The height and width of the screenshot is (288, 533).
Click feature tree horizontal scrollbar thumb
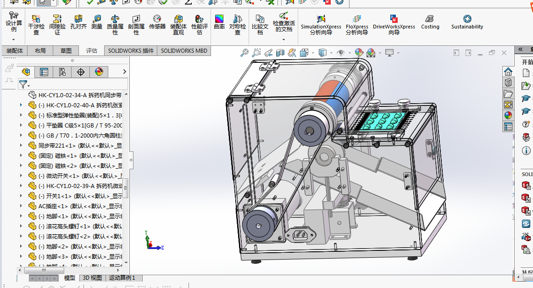tap(44, 270)
